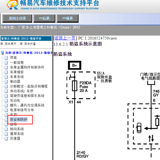Click the 门锁/指示灯 电气线路图 reference
Image resolution: width=160 pixels, height=160 pixels.
[x=150, y=76]
